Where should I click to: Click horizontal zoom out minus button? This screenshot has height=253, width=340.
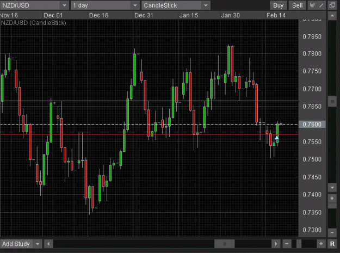click(x=287, y=244)
